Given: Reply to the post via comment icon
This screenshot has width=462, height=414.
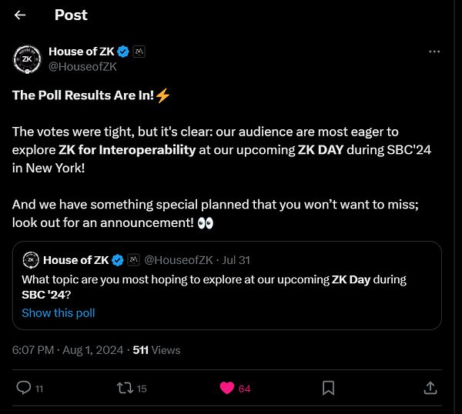Looking at the screenshot, I should 25,388.
